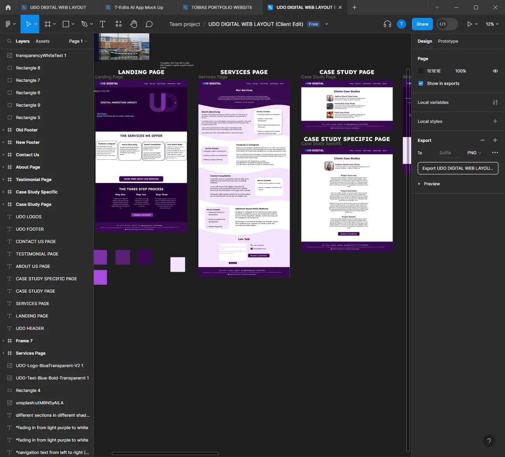505x457 pixels.
Task: Switch to the Assets tab
Action: [42, 41]
